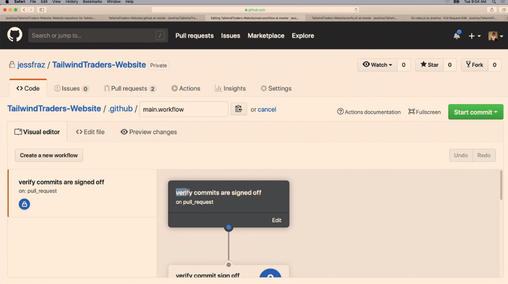Click the workflow node title text
This screenshot has height=284, width=508.
(x=218, y=193)
